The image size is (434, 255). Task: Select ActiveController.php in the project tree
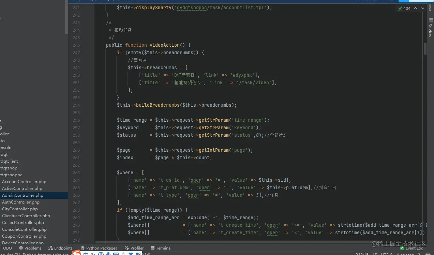(x=22, y=189)
